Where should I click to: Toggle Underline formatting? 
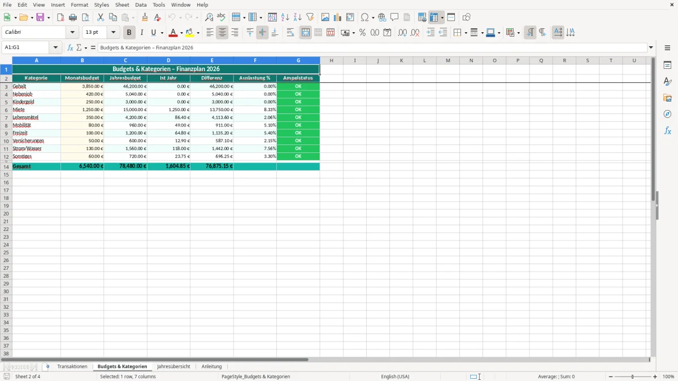pyautogui.click(x=154, y=33)
